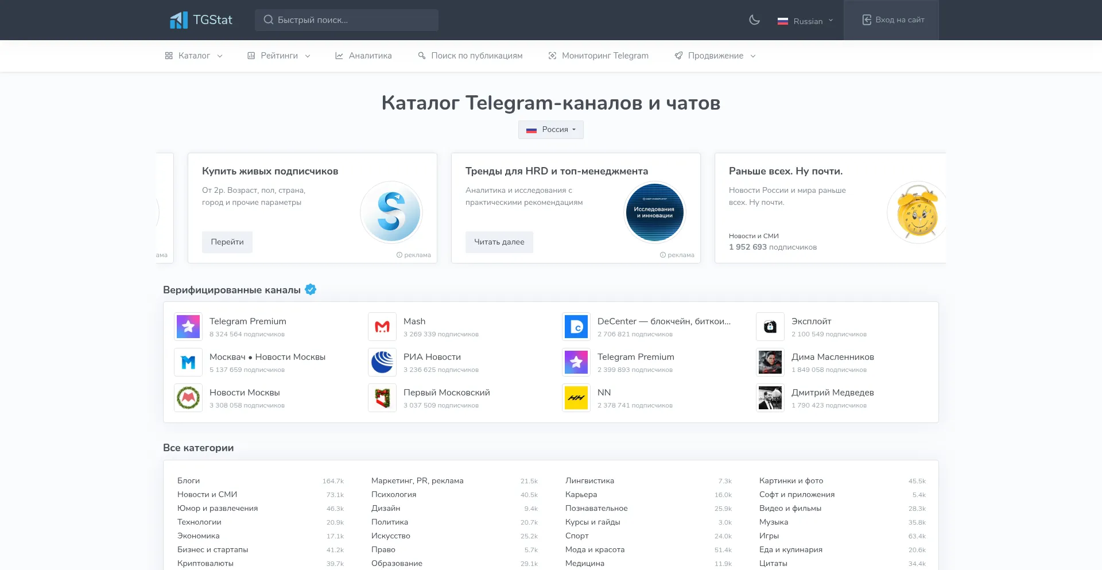Expand the Продвижение dropdown menu

tap(715, 56)
